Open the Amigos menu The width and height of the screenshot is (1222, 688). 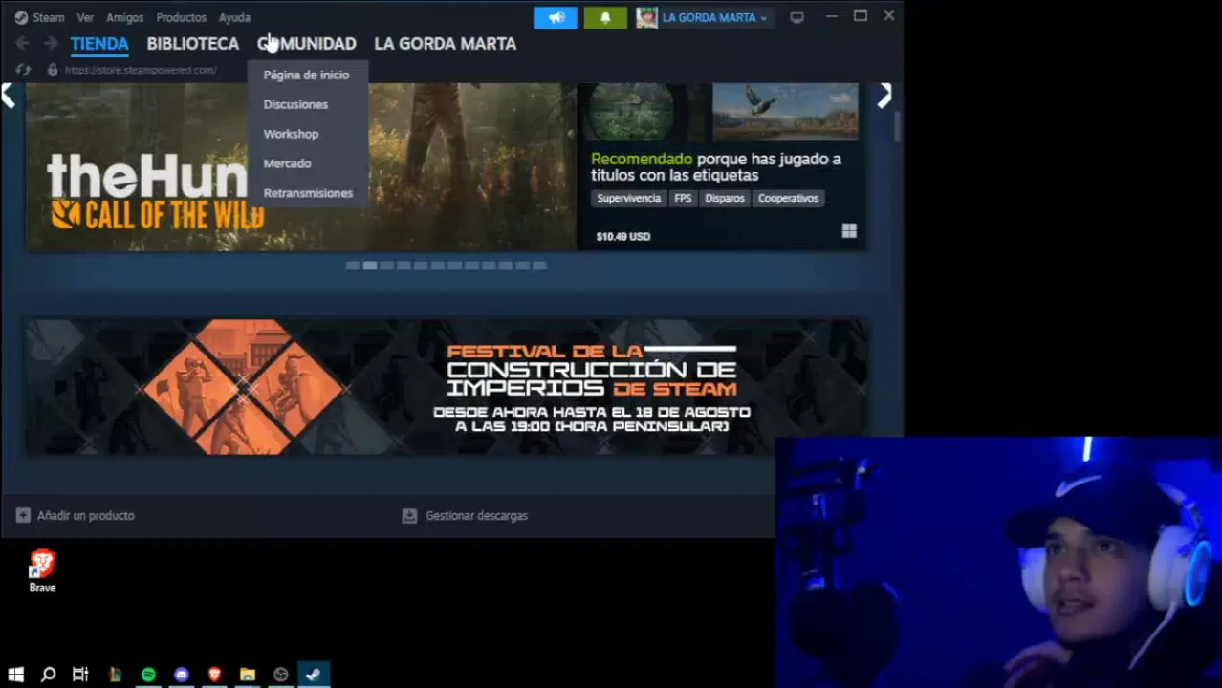tap(124, 17)
